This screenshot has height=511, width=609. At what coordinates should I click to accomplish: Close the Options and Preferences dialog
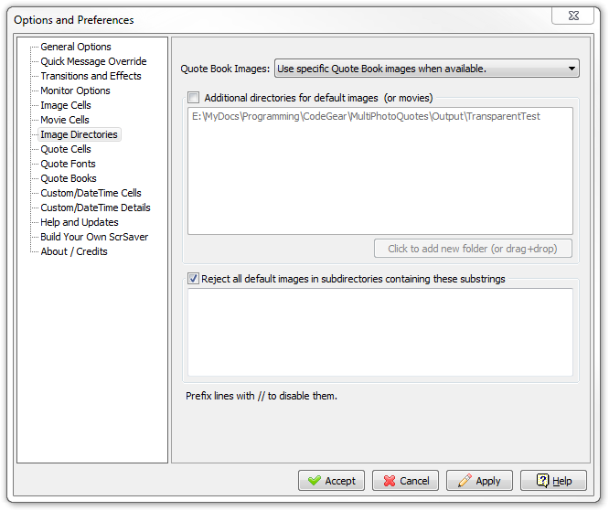pyautogui.click(x=572, y=16)
